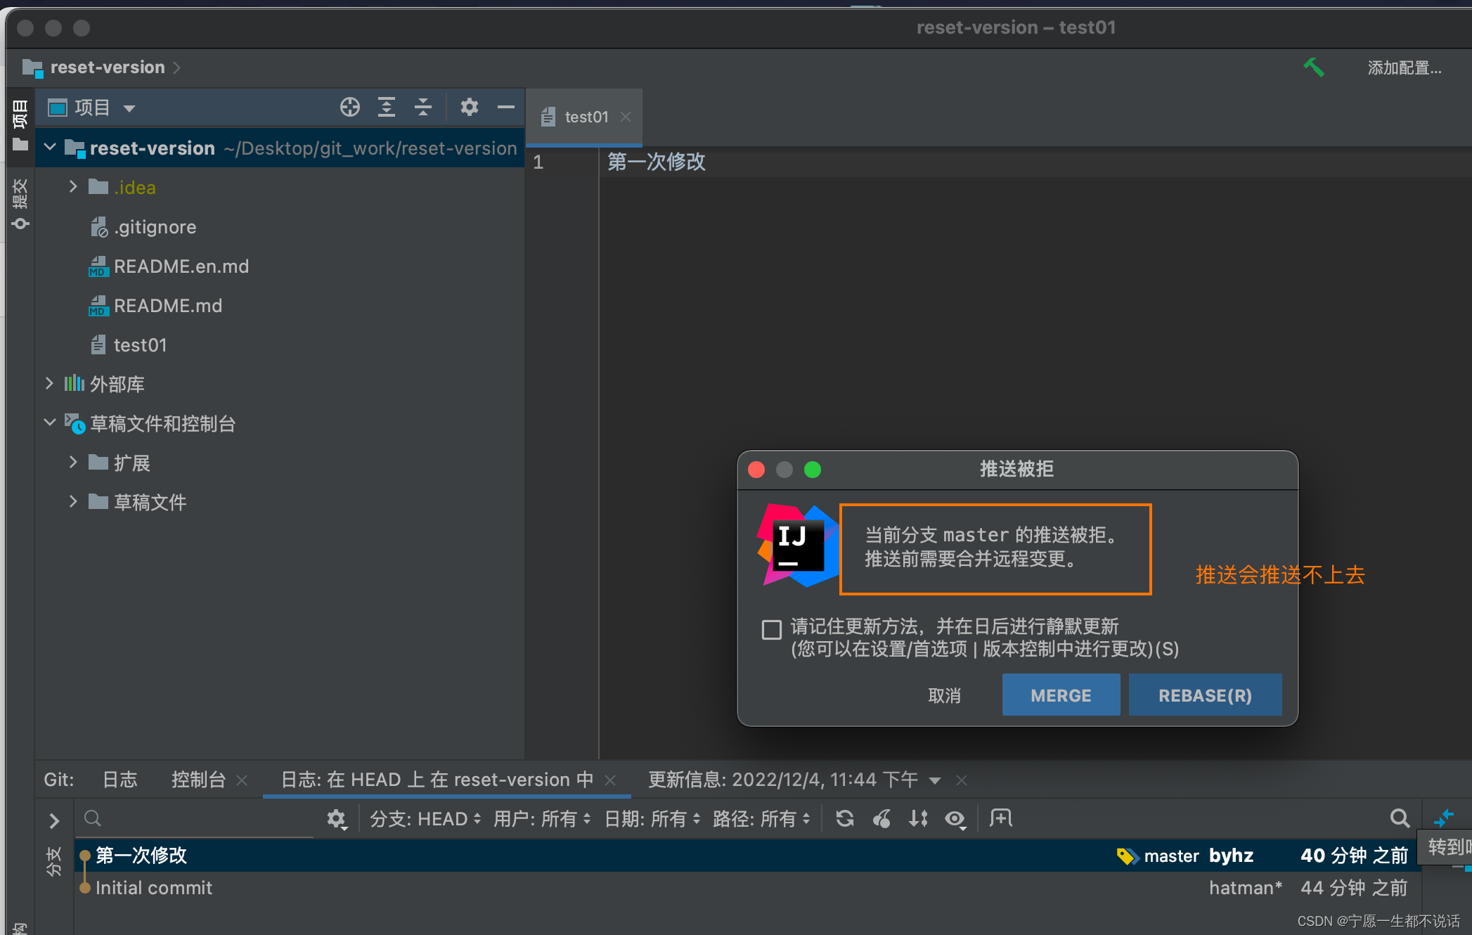The width and height of the screenshot is (1472, 935).
Task: Collapse 草稿文件和控制台 node
Action: 50,423
